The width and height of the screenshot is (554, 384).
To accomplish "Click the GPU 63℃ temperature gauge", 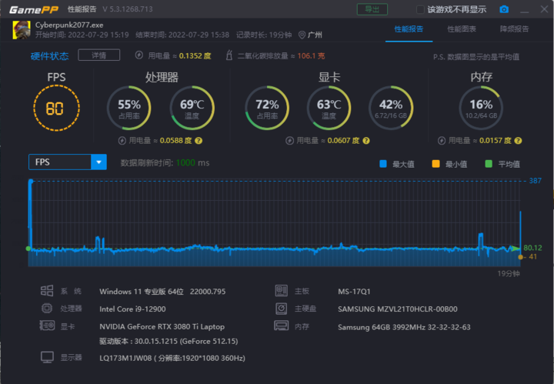I will tap(329, 108).
